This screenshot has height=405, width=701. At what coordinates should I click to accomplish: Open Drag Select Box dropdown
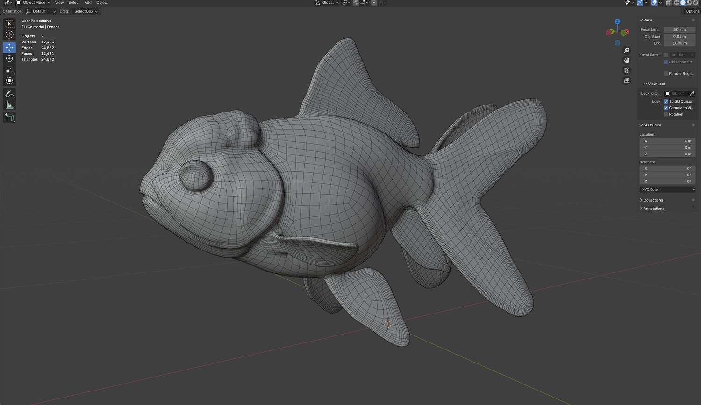pyautogui.click(x=86, y=11)
